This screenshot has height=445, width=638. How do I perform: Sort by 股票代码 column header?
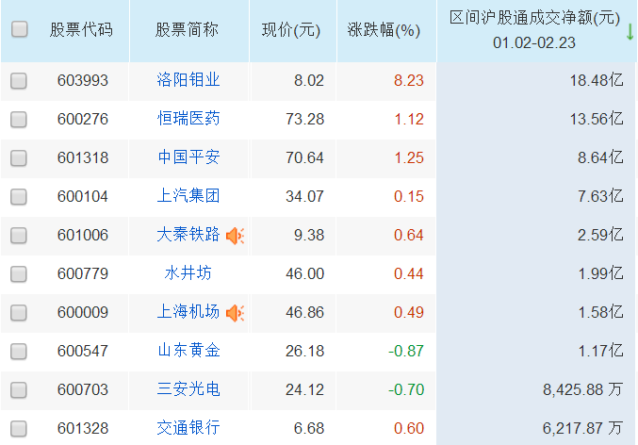[x=81, y=30]
